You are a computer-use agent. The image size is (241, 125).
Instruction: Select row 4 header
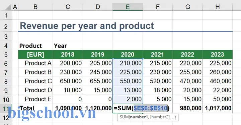point(6,45)
